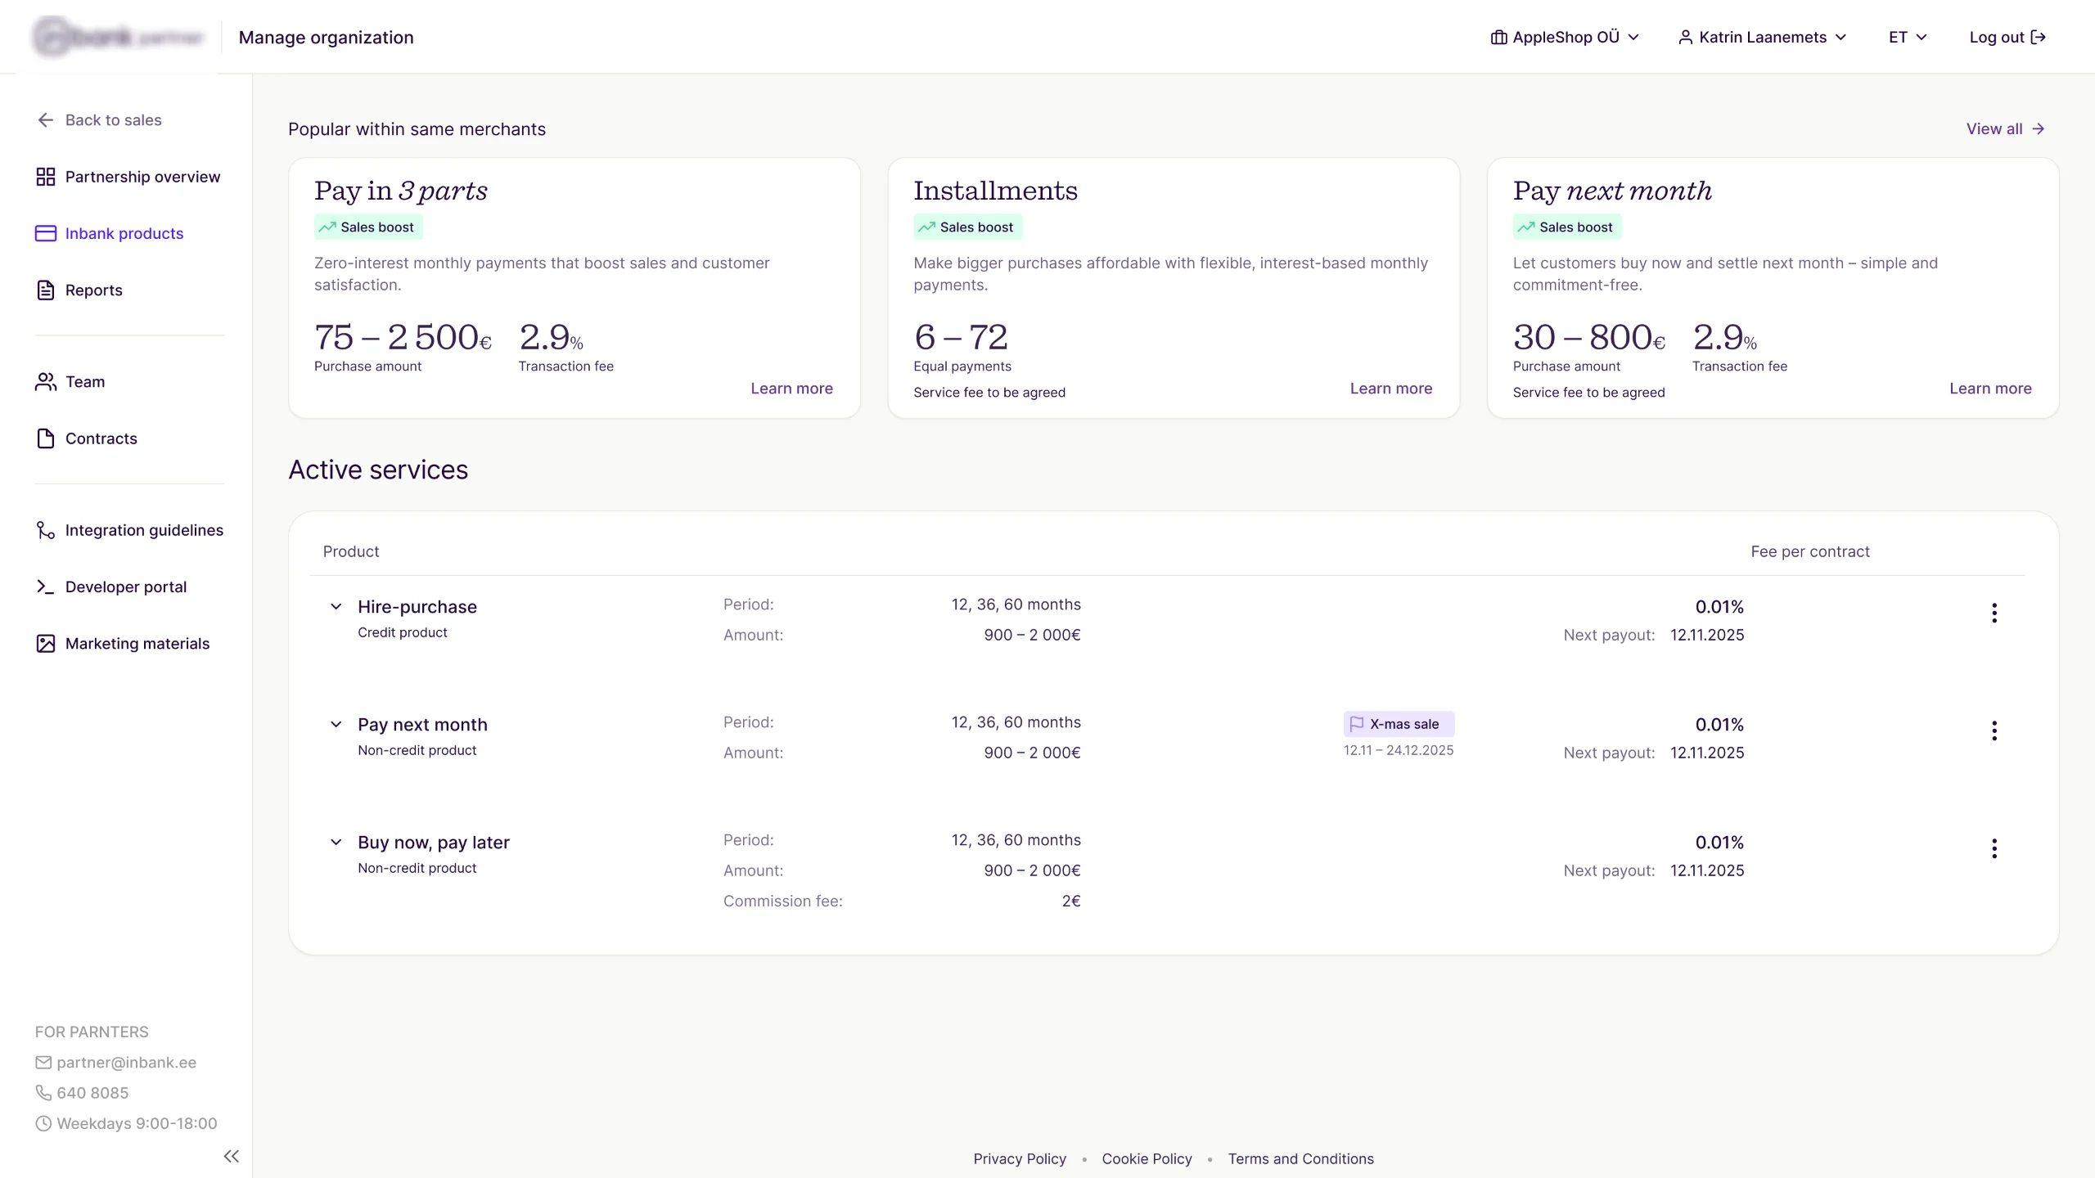Image resolution: width=2095 pixels, height=1178 pixels.
Task: Click the Log out icon
Action: (x=2039, y=37)
